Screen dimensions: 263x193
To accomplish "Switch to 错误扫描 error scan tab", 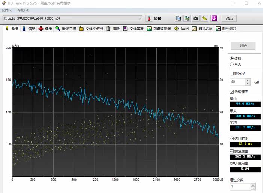I will coord(66,29).
